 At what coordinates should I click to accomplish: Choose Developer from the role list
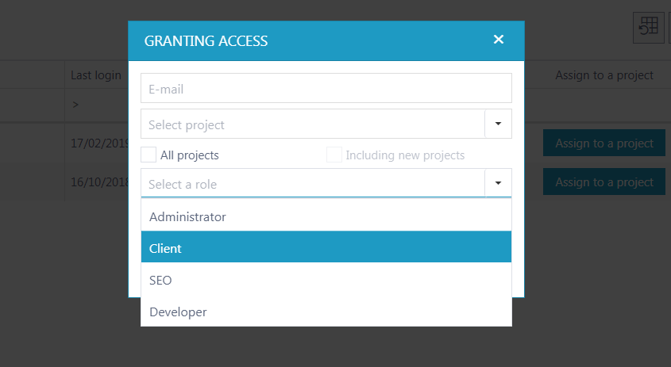pos(326,312)
